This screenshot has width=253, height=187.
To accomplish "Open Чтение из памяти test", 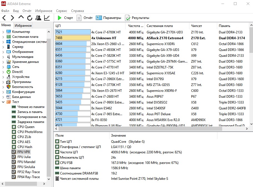I will [x=28, y=107].
